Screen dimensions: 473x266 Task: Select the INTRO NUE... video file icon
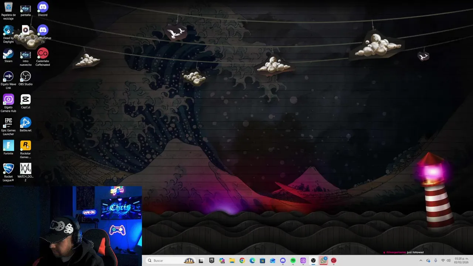point(25,33)
